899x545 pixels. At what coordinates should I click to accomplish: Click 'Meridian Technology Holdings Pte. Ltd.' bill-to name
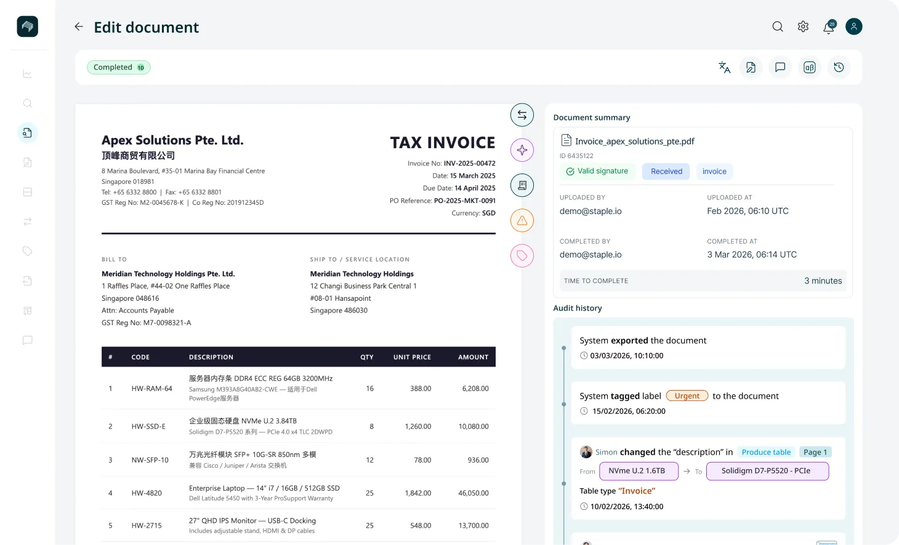pyautogui.click(x=168, y=274)
